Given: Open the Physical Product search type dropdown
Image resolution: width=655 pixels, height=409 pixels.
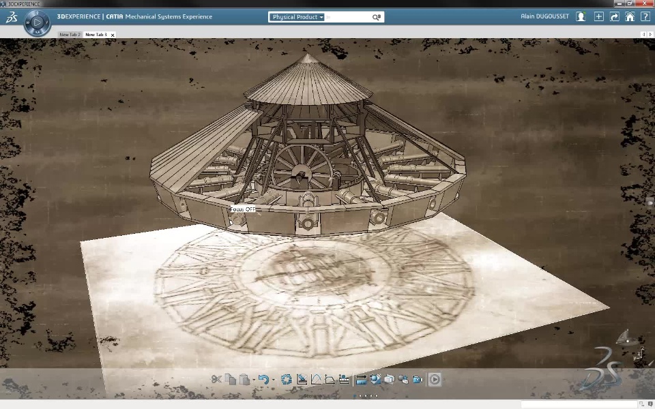Looking at the screenshot, I should point(297,17).
